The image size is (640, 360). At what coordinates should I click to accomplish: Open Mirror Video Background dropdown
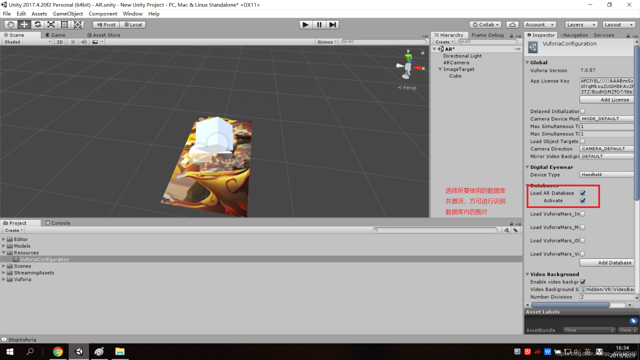607,156
